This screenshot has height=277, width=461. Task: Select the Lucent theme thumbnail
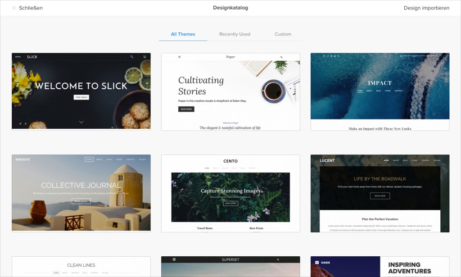pyautogui.click(x=380, y=193)
